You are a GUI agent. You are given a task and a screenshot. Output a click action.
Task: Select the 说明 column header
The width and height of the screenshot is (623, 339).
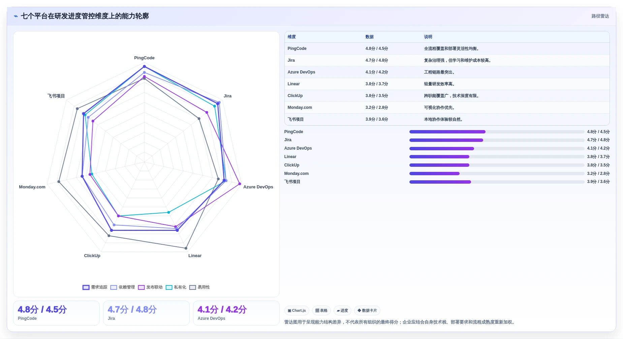[428, 37]
